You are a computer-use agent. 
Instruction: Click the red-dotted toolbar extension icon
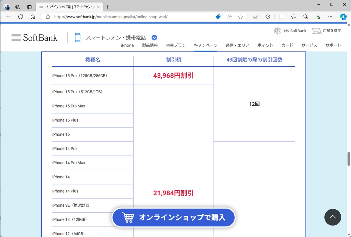[x=255, y=17]
